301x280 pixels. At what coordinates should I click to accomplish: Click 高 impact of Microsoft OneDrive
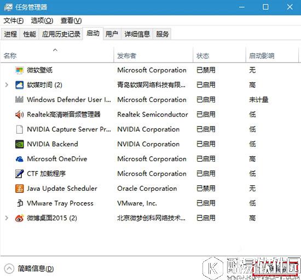252,159
